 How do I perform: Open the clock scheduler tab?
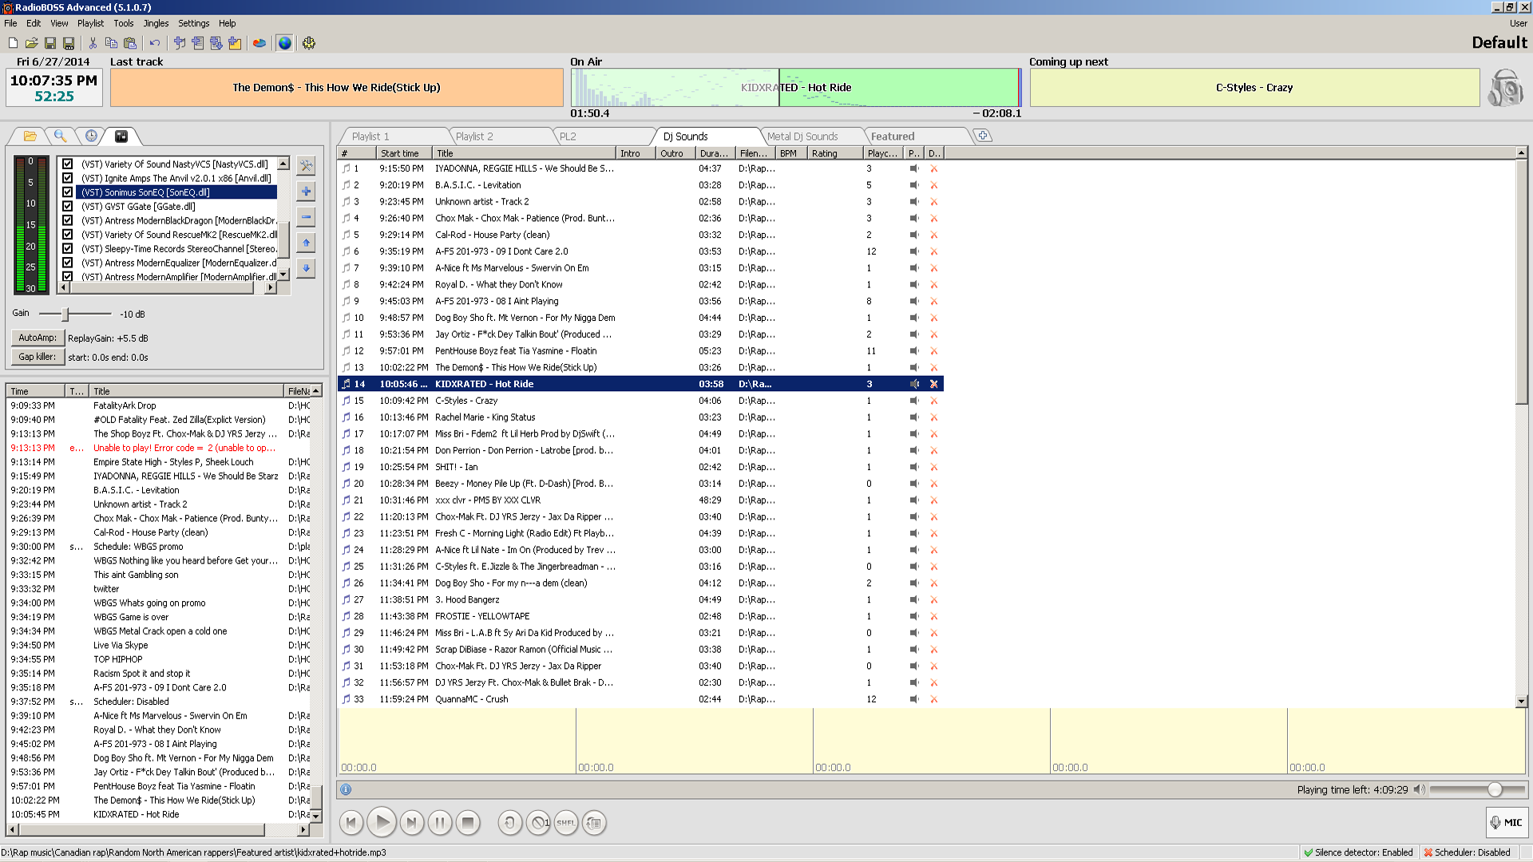(91, 136)
